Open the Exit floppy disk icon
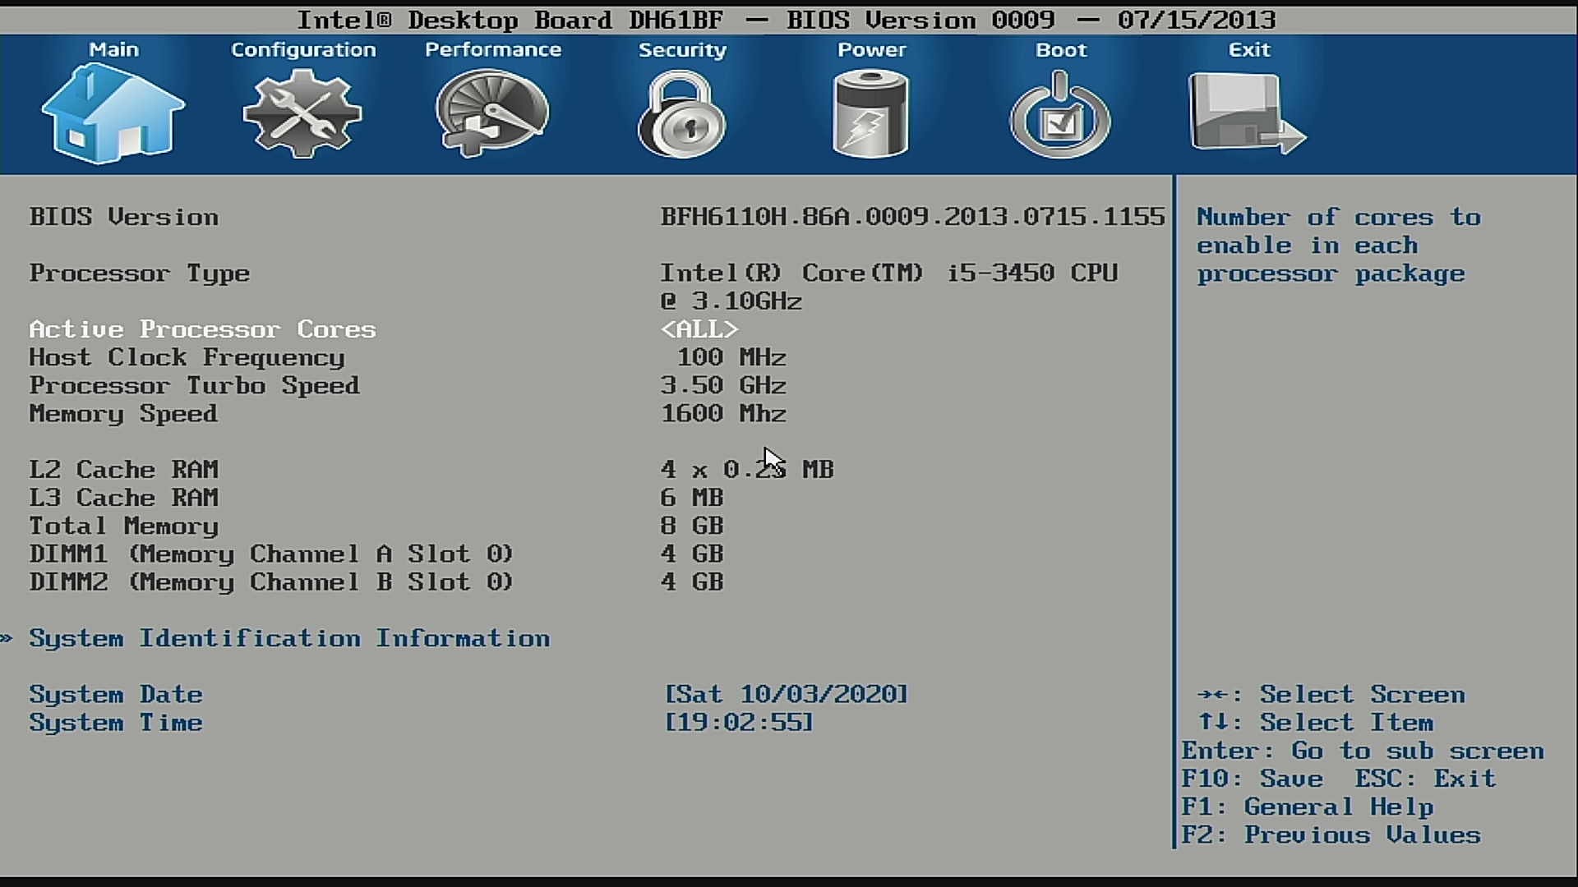Image resolution: width=1578 pixels, height=887 pixels. 1248,114
